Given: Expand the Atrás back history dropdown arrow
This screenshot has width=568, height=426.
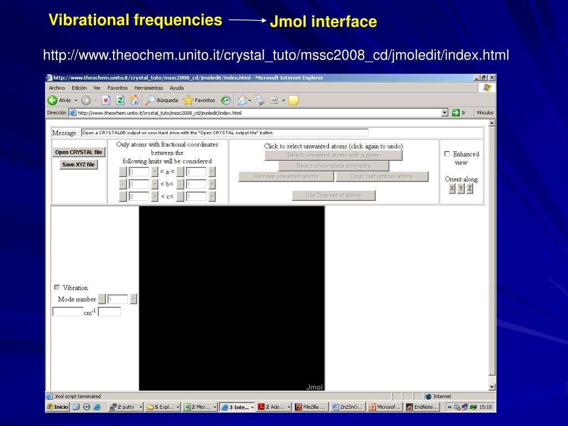Looking at the screenshot, I should click(x=75, y=100).
